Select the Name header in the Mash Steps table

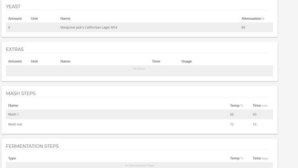pos(13,105)
